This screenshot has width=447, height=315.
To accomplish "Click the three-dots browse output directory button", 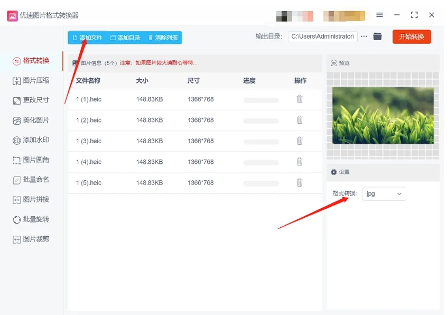I will click(364, 36).
